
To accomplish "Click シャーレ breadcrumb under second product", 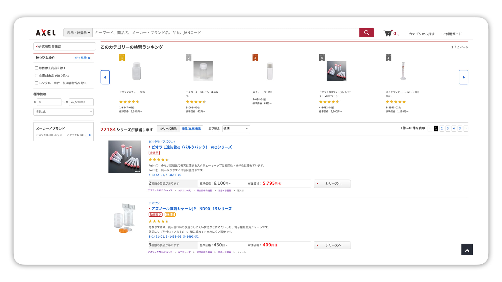I will (x=241, y=252).
